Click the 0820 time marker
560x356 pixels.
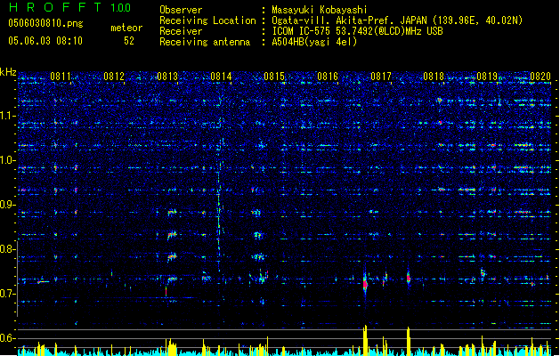tap(540, 77)
